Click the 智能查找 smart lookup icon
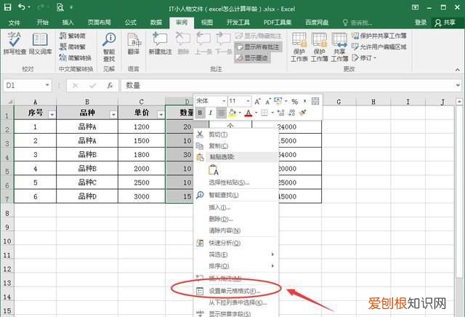The image size is (465, 317). coord(109,47)
